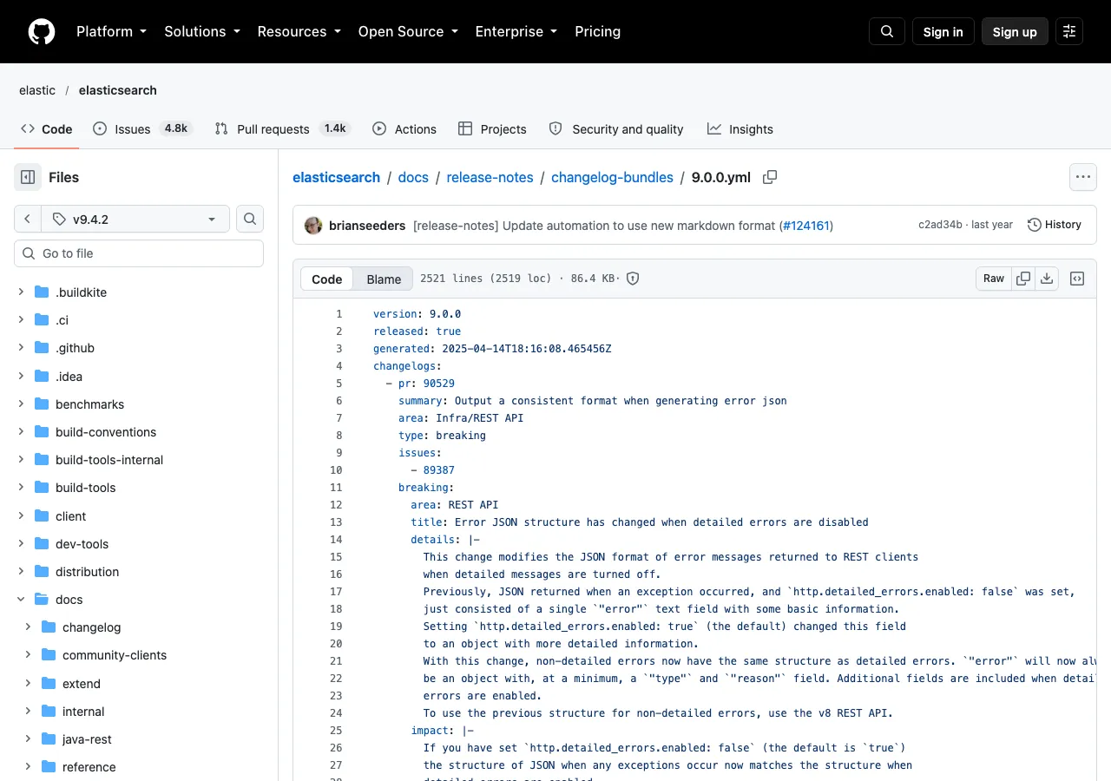Switch to Blame view
Screen dimensions: 1111x781
384,279
